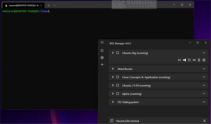Expand the ITS-Dialogsystem entry chevron

tap(204, 102)
